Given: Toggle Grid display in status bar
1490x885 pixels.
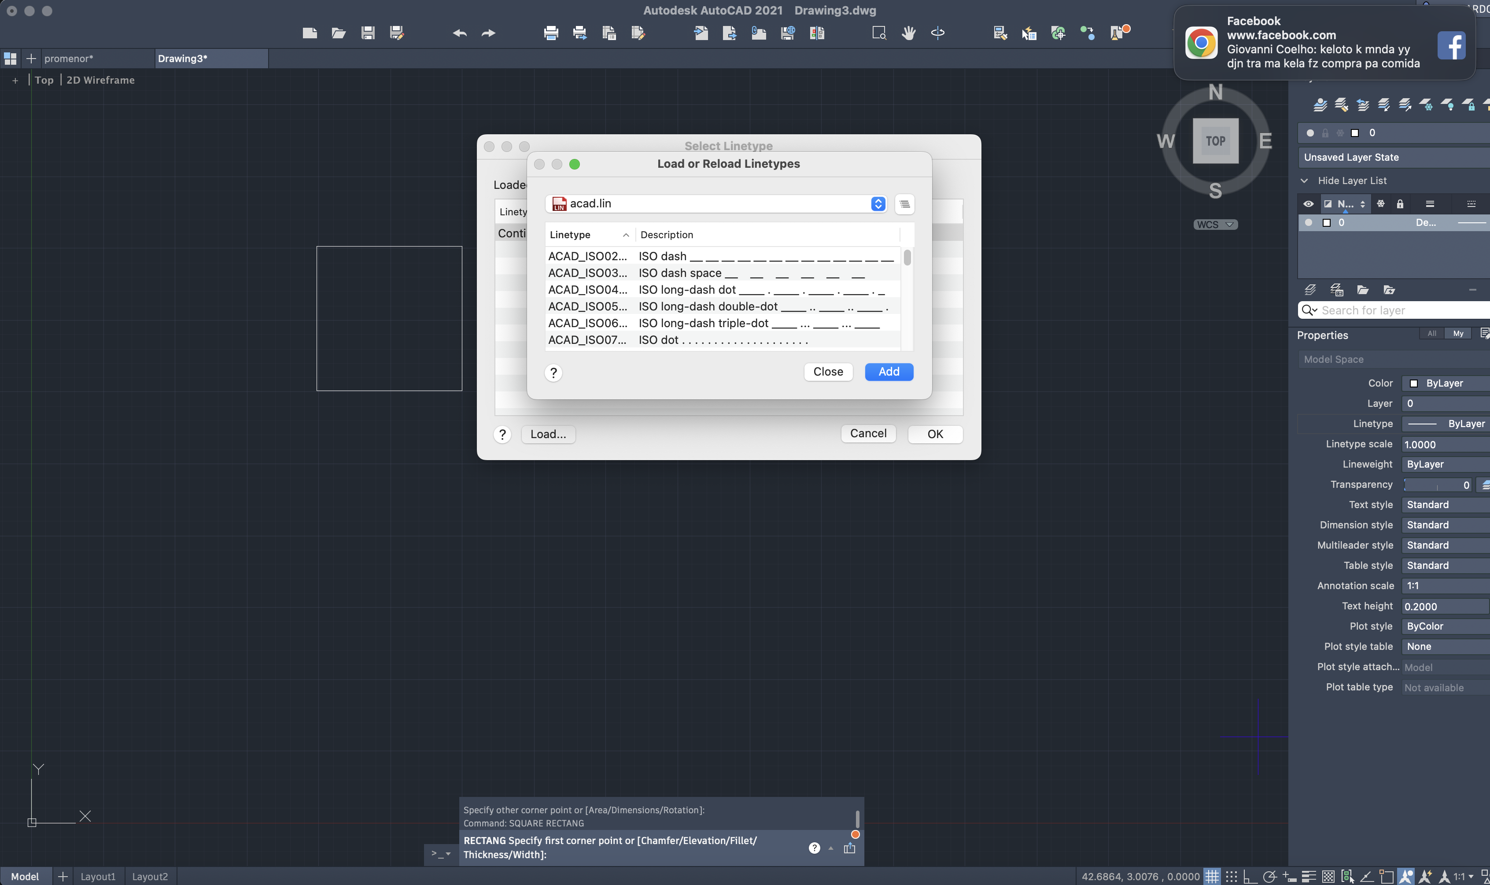Looking at the screenshot, I should (1212, 876).
